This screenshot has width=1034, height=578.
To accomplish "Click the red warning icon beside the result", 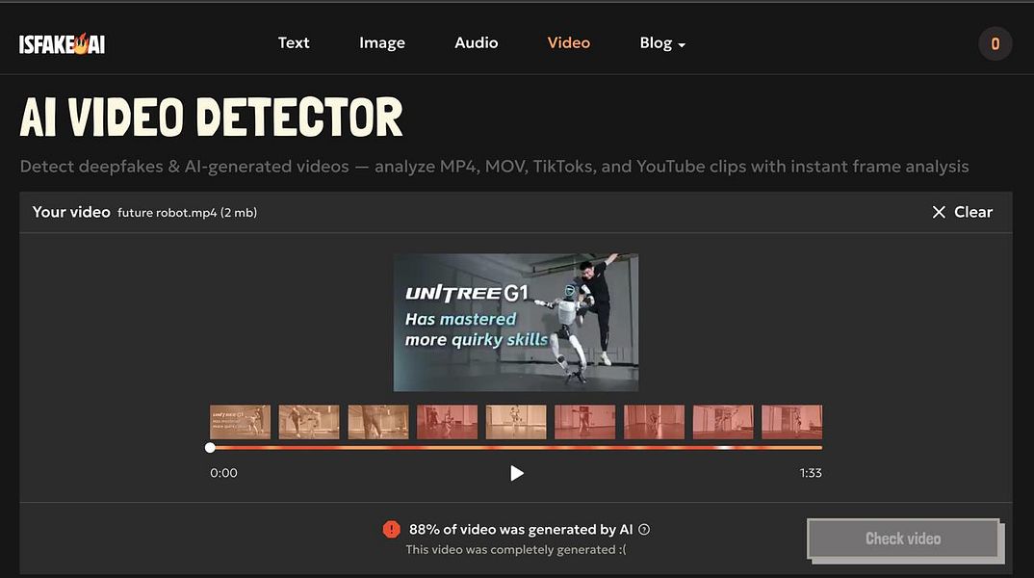I will (x=391, y=529).
